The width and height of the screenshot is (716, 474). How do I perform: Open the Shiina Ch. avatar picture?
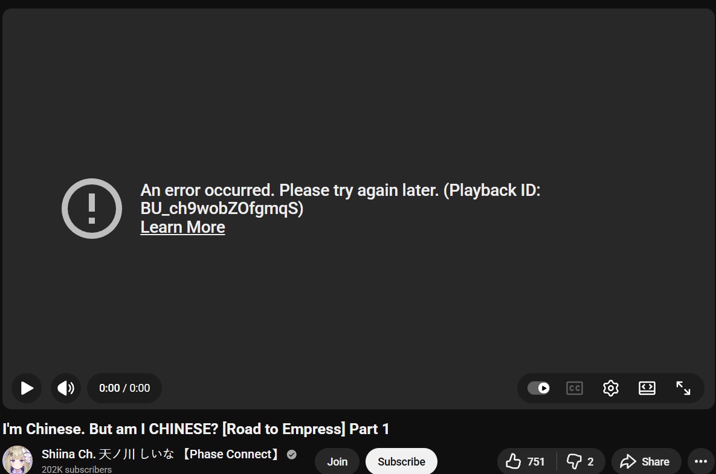point(18,460)
